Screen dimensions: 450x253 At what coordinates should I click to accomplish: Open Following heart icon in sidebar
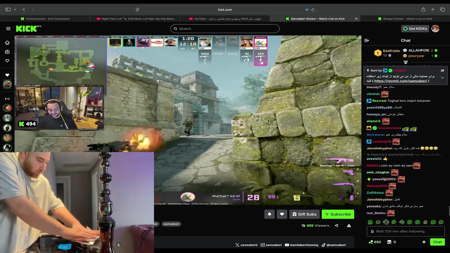(x=7, y=61)
